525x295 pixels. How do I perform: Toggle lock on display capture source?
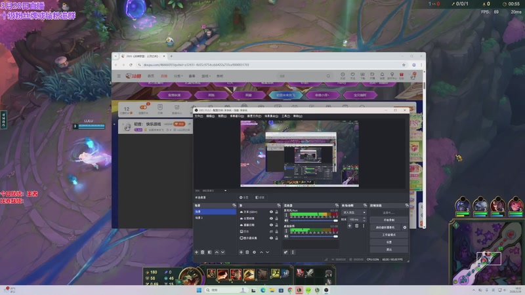pyautogui.click(x=276, y=238)
